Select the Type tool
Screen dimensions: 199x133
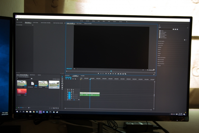tap(62, 89)
